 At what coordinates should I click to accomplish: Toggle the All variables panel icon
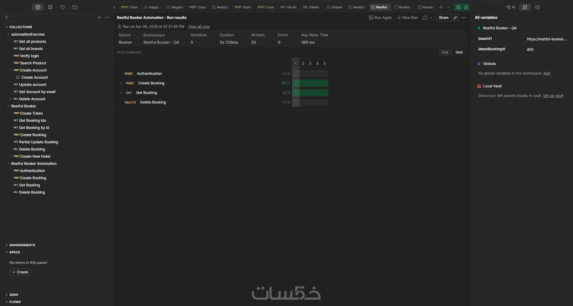525,7
